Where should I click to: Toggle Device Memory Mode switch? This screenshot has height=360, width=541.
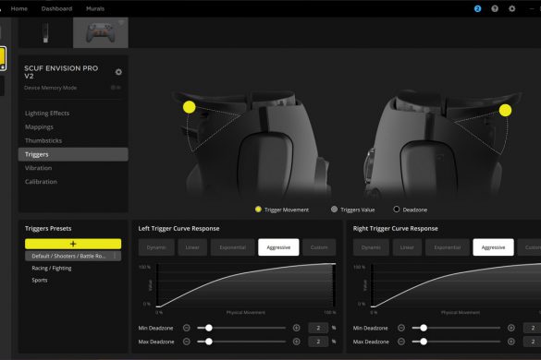click(116, 88)
